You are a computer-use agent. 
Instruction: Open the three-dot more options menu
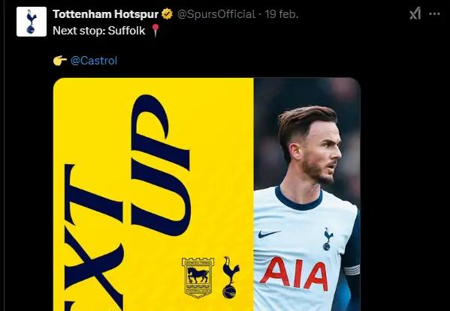[x=434, y=13]
